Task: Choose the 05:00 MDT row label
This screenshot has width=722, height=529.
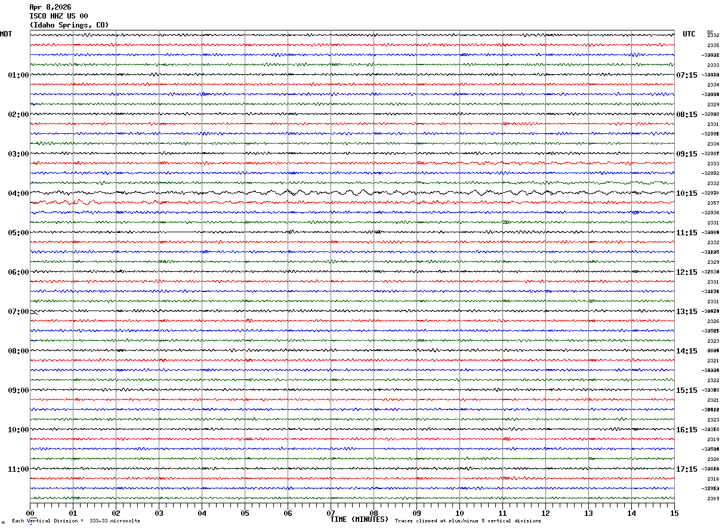Action: point(18,233)
